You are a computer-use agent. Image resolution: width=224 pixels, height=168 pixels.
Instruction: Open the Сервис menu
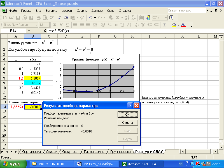[82, 11]
